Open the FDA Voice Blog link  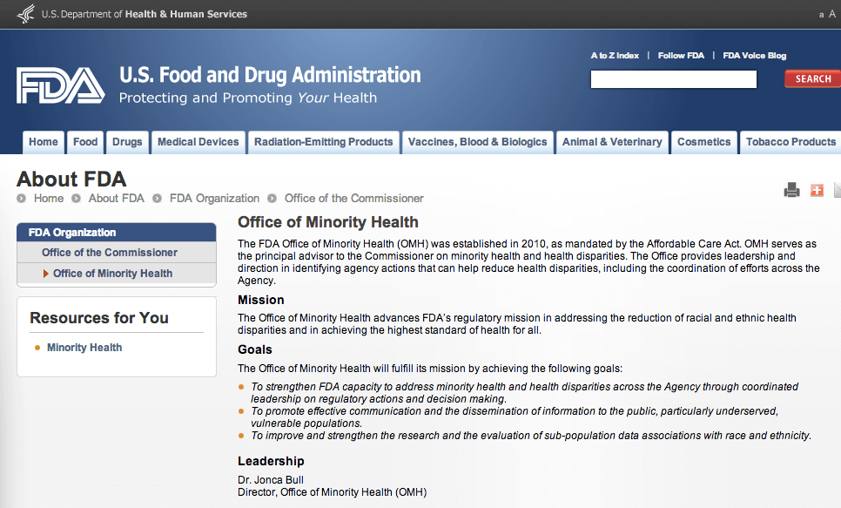pos(754,55)
